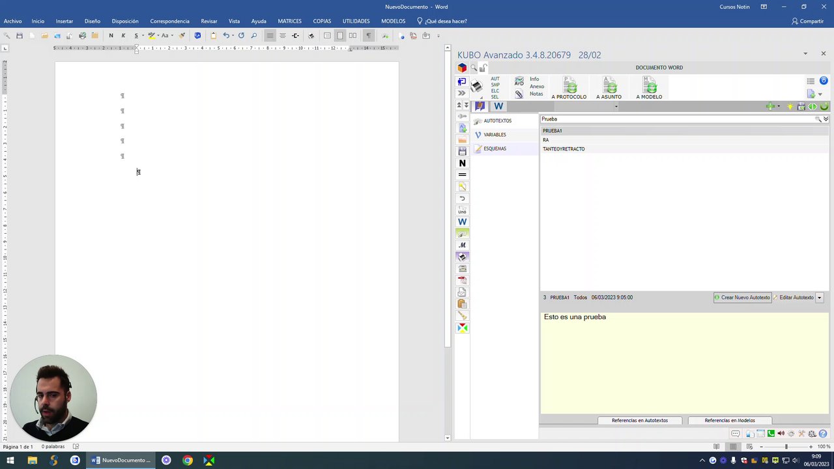This screenshot has height=469, width=834.
Task: Toggle the align left button in toolbar
Action: click(x=270, y=36)
